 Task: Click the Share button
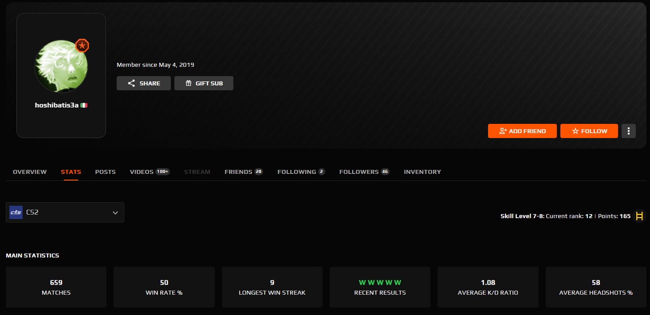[143, 83]
